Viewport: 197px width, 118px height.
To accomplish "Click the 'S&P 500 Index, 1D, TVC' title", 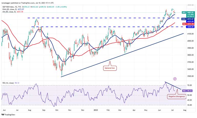I will 12,7.
